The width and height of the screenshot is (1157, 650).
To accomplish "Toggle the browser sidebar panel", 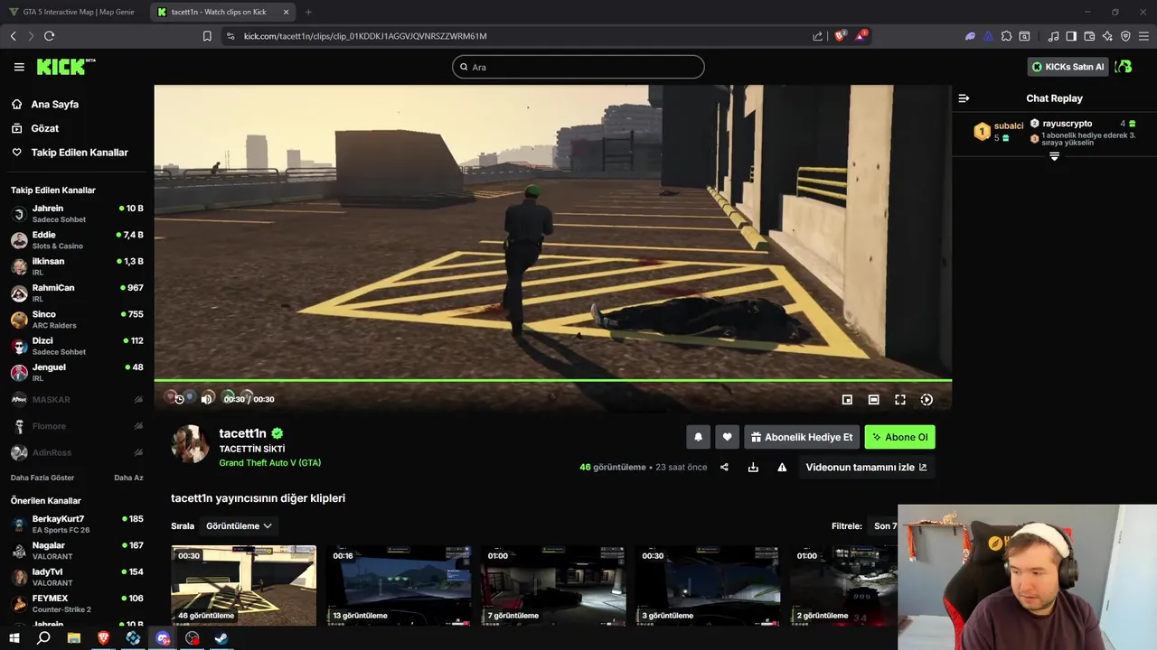I will [1071, 36].
